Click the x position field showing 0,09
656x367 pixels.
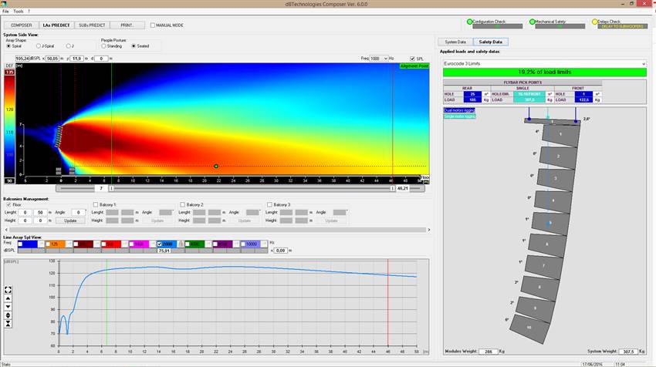pyautogui.click(x=280, y=251)
